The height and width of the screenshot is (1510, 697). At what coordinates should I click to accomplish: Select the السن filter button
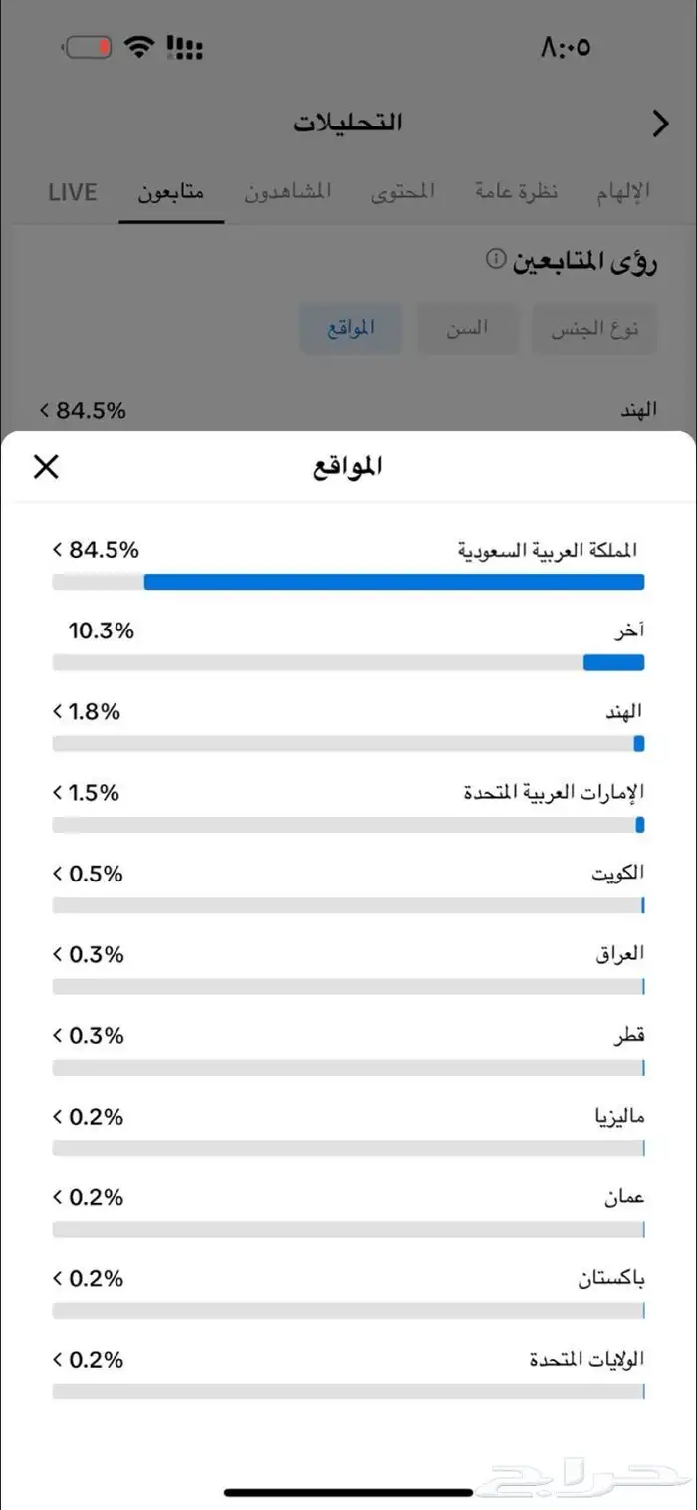(468, 328)
